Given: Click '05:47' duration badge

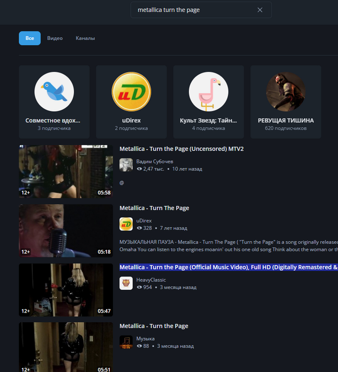Looking at the screenshot, I should [104, 311].
